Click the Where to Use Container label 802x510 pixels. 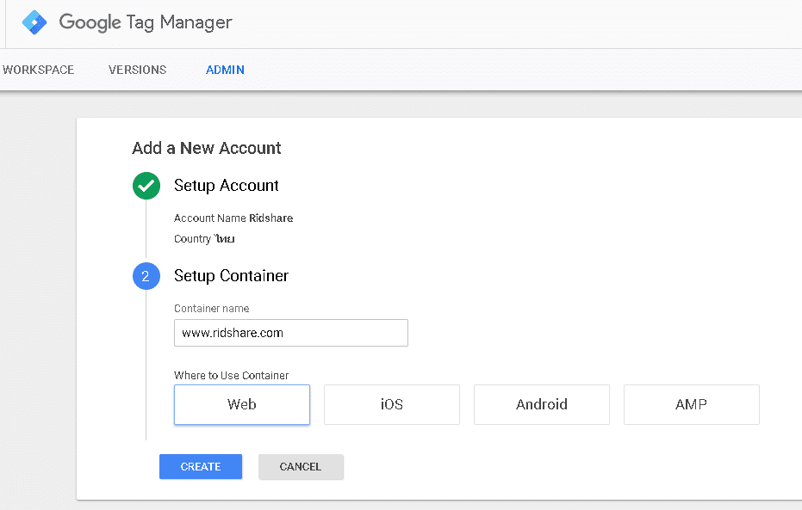tap(231, 375)
